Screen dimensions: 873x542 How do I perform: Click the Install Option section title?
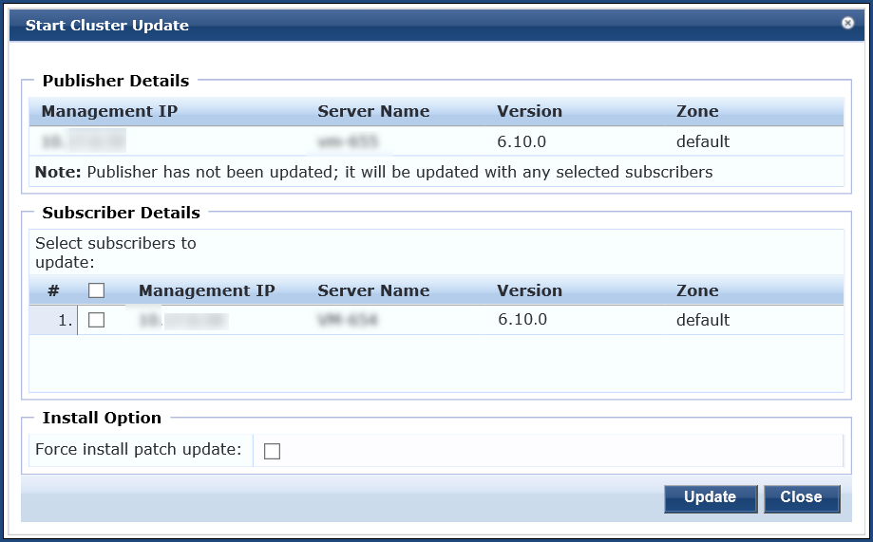point(102,418)
